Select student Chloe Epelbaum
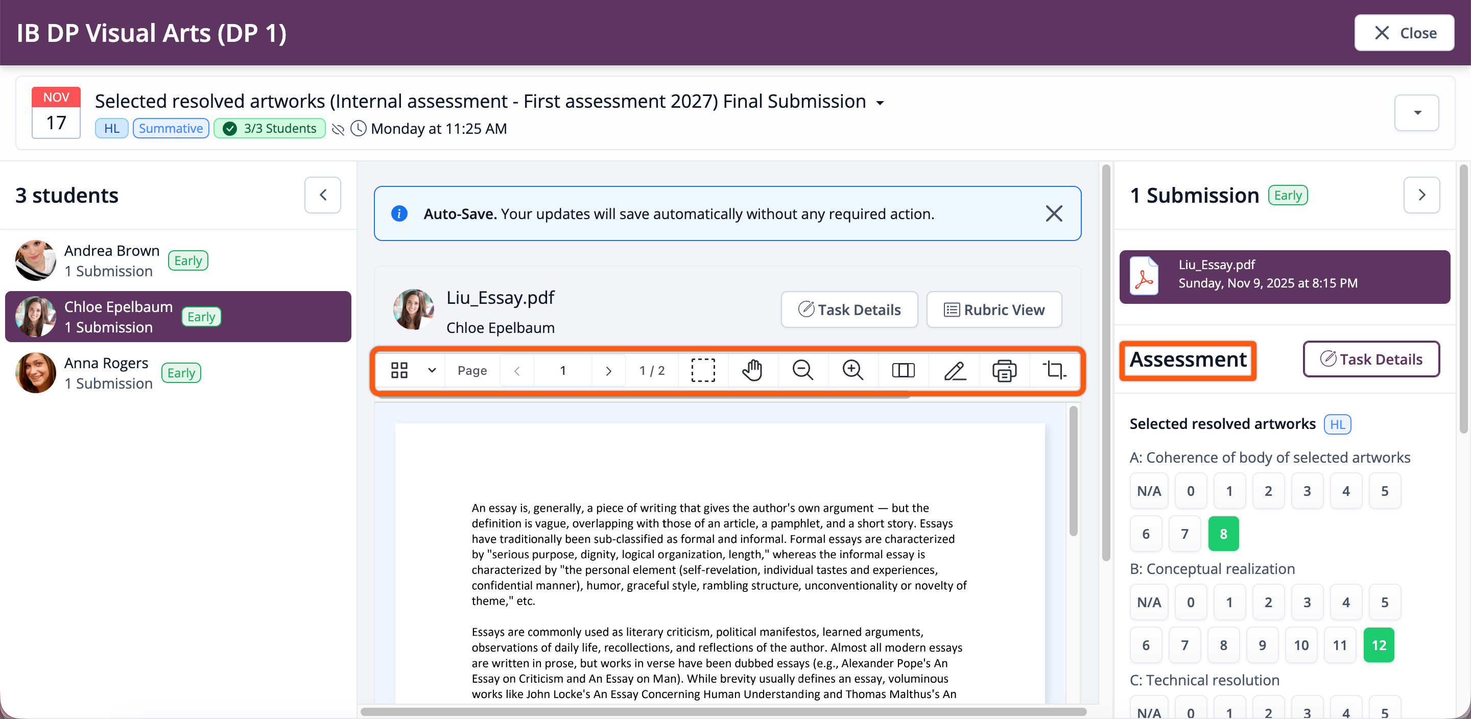Screen dimensions: 1471x719 [178, 317]
